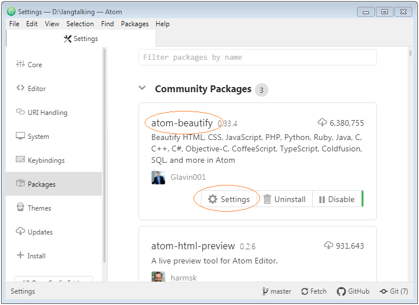Fetch from remote in status bar
The height and width of the screenshot is (305, 419).
point(314,291)
